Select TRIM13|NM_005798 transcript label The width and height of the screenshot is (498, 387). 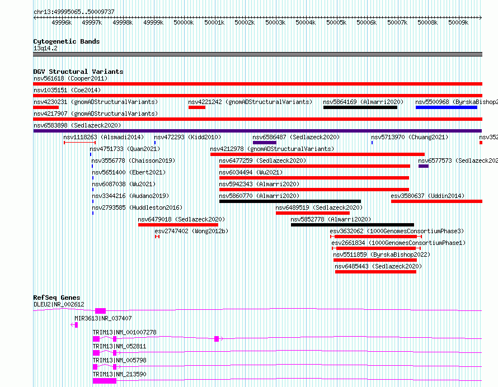119,360
